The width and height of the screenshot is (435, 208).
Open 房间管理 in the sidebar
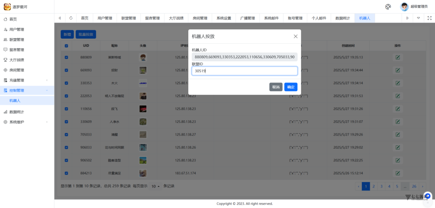pyautogui.click(x=27, y=70)
